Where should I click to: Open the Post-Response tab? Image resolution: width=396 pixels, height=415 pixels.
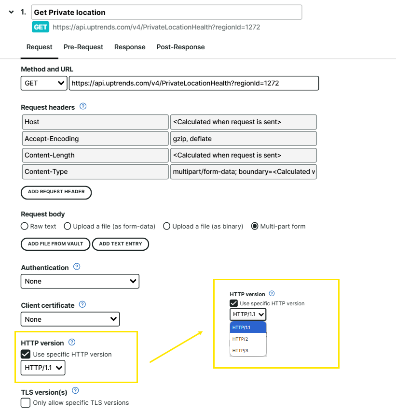point(180,47)
